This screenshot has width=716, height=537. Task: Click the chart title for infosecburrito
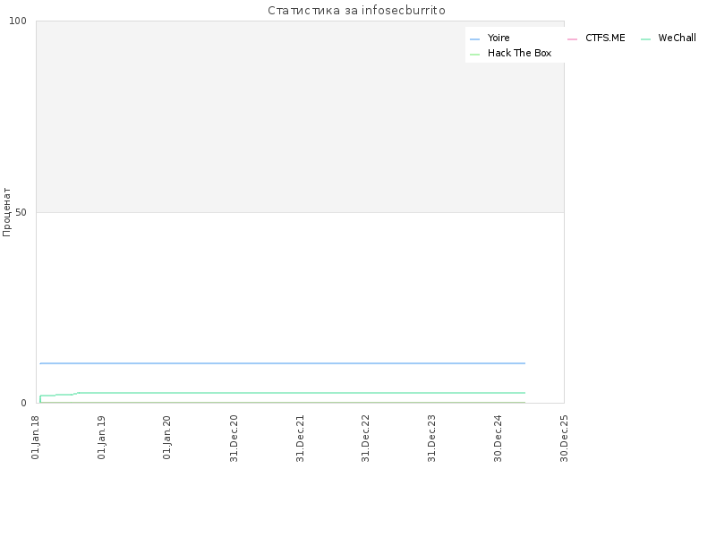356,10
